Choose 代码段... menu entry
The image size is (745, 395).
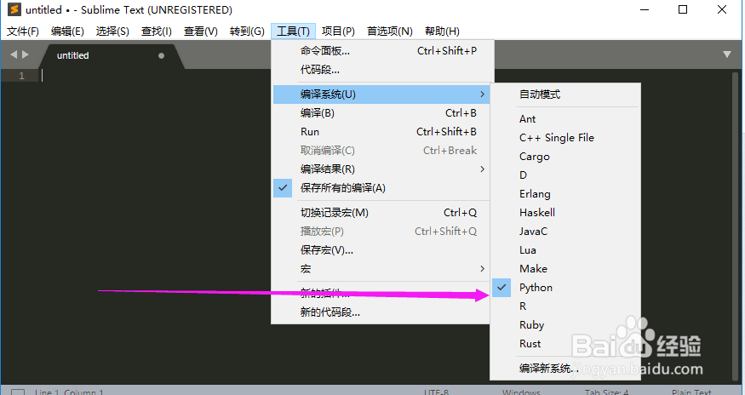pyautogui.click(x=381, y=70)
